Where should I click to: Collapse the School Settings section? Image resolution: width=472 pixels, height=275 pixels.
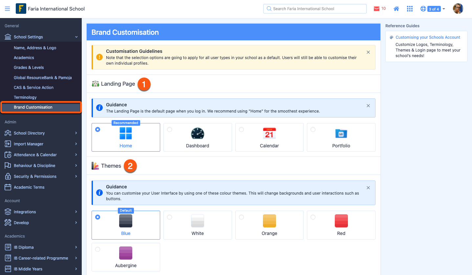coord(76,37)
